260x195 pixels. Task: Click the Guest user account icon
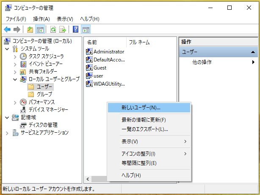coord(89,68)
